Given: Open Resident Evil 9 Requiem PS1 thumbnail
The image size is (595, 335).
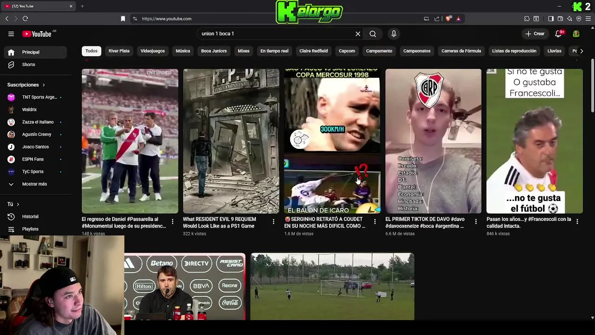Looking at the screenshot, I should (231, 141).
